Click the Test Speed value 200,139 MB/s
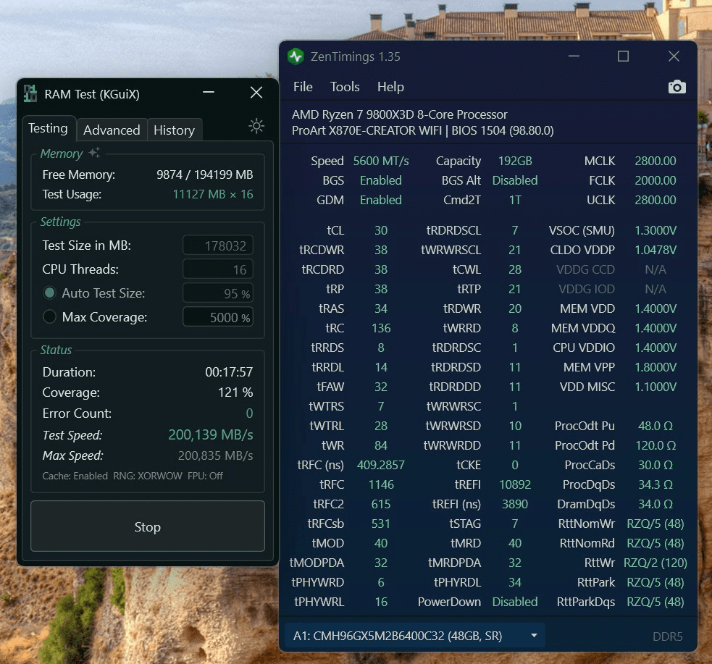Viewport: 712px width, 664px height. click(x=211, y=434)
